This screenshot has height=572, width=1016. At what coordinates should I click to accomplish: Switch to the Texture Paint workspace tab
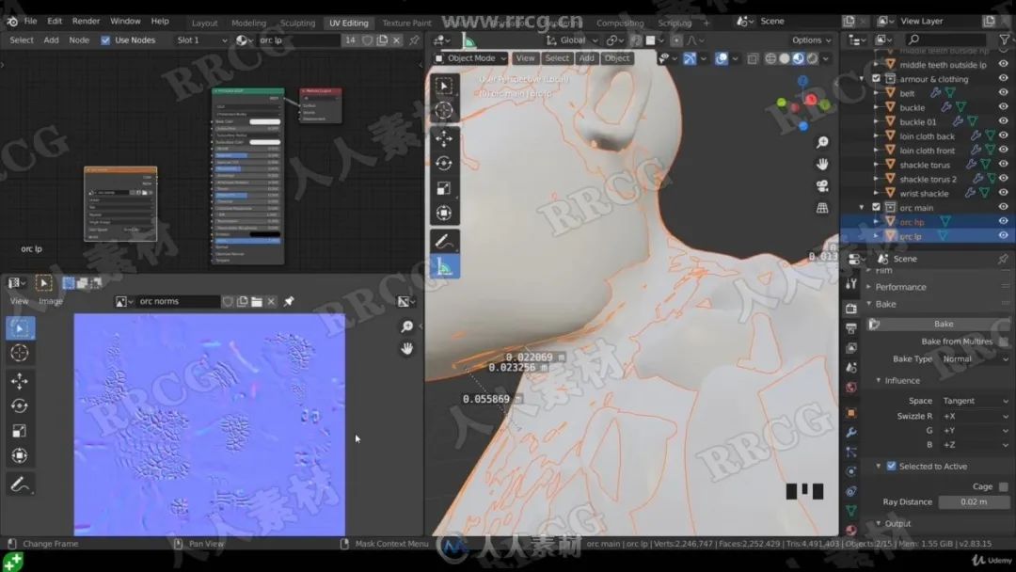[x=406, y=23]
